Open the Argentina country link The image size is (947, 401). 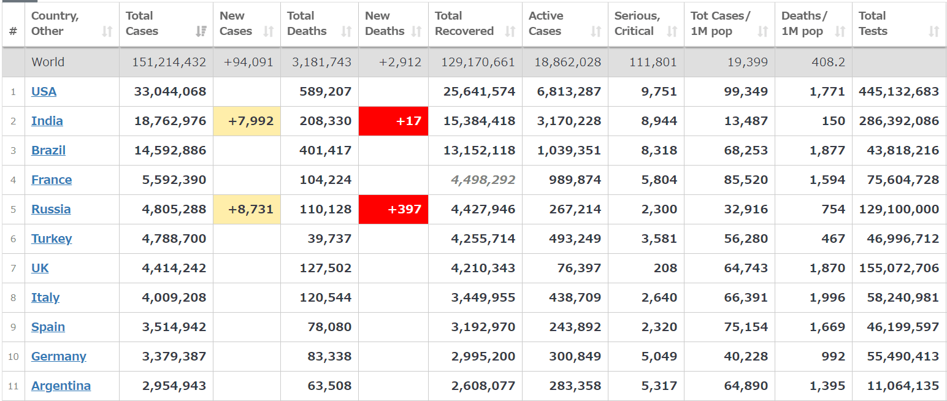[x=61, y=386]
